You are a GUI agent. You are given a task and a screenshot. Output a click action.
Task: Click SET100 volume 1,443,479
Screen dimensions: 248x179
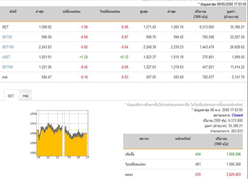(207, 47)
